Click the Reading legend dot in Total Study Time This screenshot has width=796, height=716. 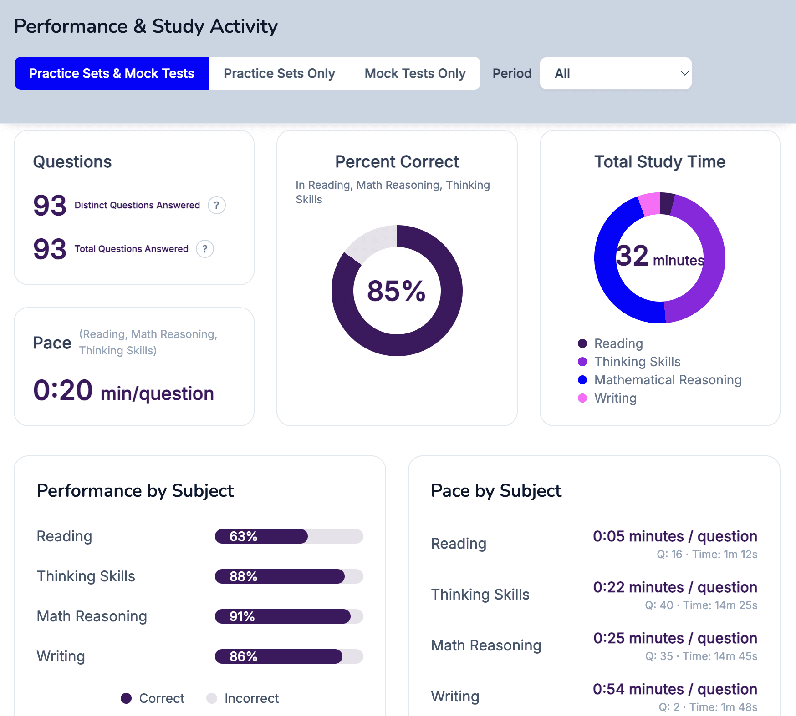coord(582,343)
